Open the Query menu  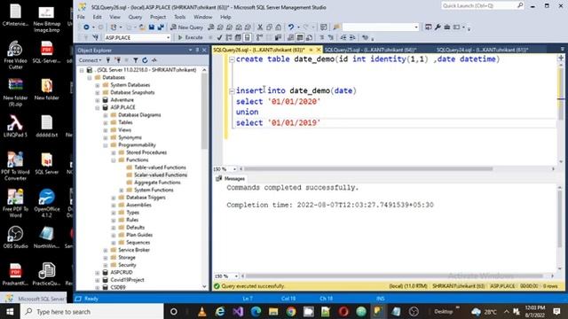click(135, 17)
